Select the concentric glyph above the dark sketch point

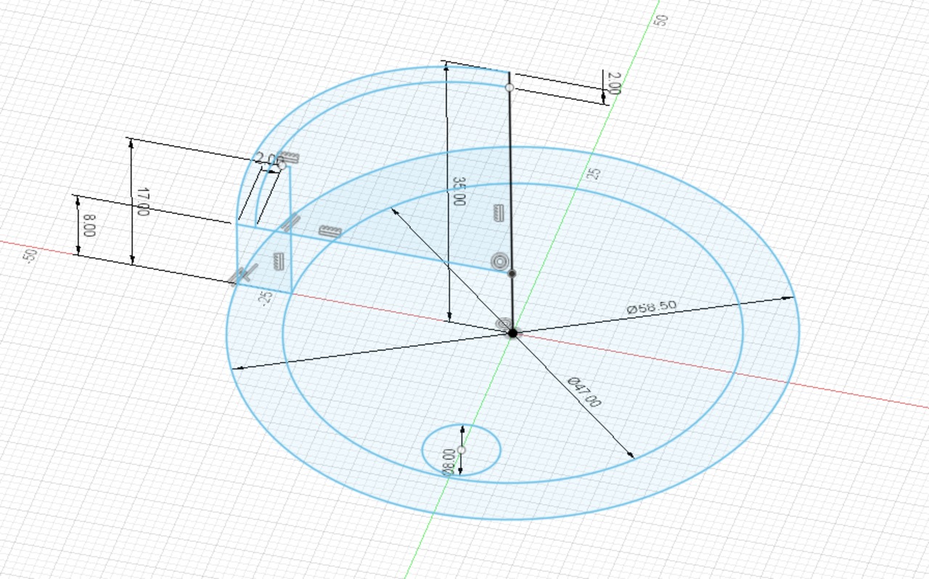(x=499, y=262)
